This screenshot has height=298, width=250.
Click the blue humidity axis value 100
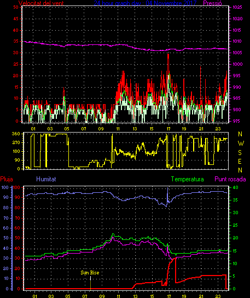(5, 187)
